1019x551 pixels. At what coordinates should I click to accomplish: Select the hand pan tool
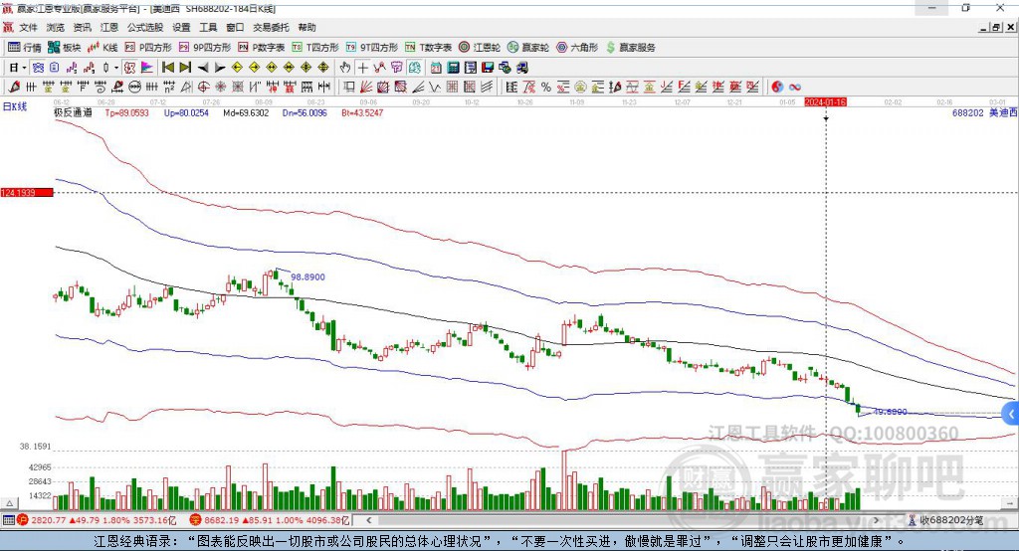[345, 68]
